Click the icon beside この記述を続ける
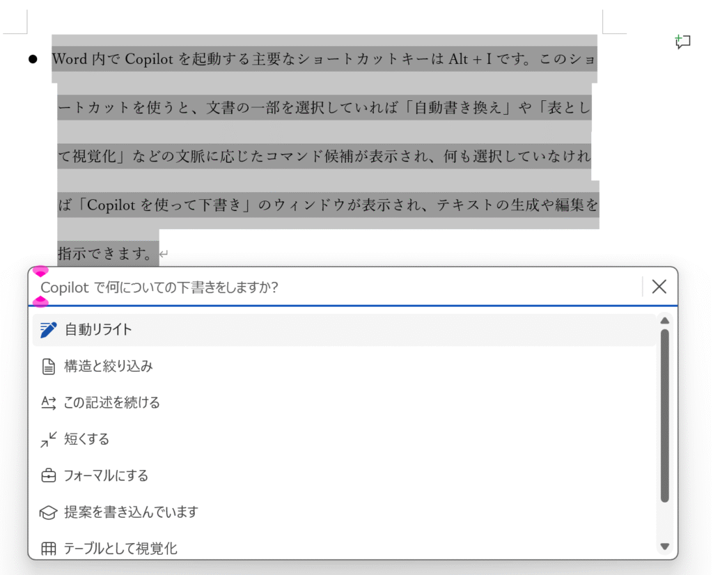The width and height of the screenshot is (713, 575). (x=48, y=403)
